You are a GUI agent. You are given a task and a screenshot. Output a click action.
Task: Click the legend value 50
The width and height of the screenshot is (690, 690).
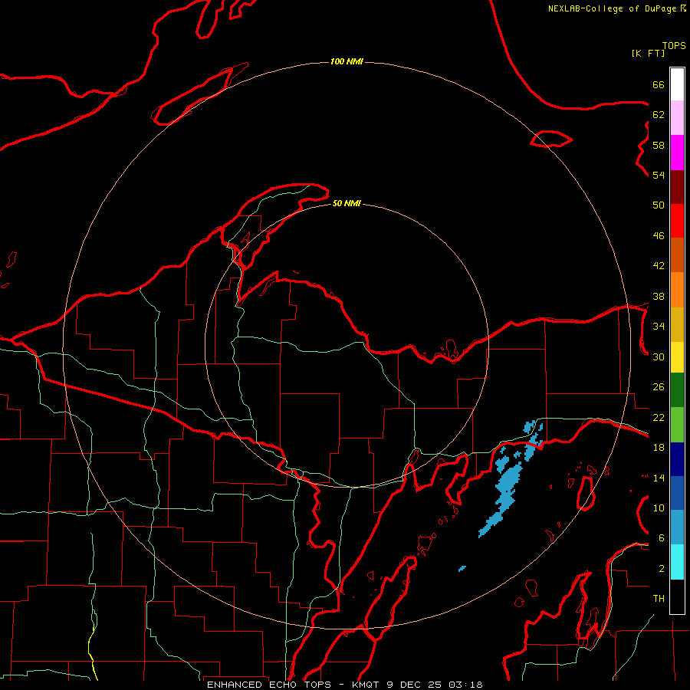[x=659, y=205]
